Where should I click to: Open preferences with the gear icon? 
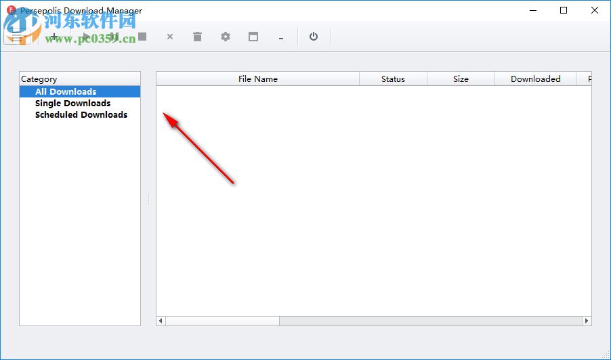pyautogui.click(x=225, y=37)
